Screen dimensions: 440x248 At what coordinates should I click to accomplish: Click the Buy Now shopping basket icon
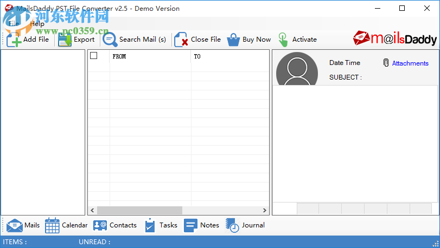pyautogui.click(x=233, y=40)
